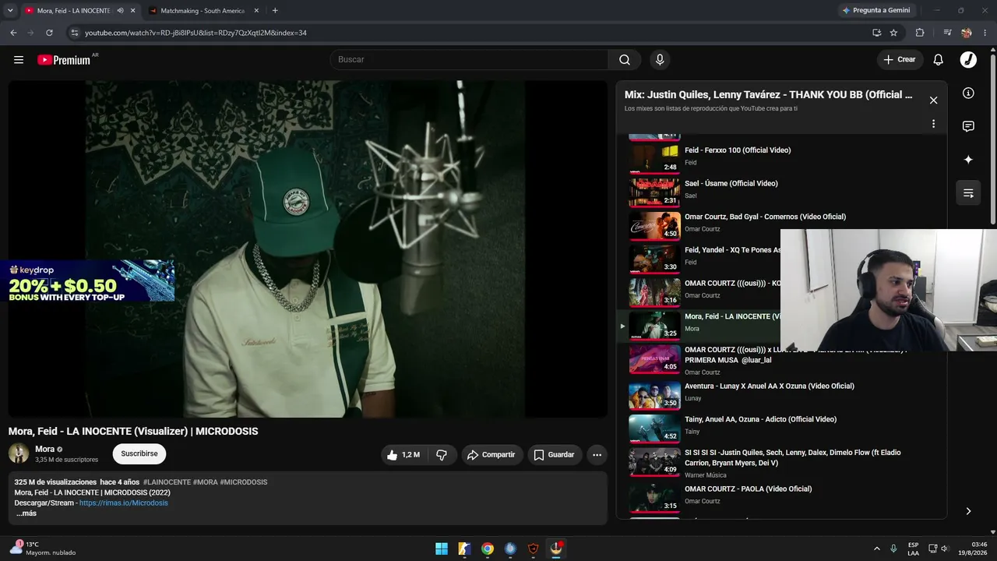Click the sparkle Ask icon in right sidebar

(968, 160)
